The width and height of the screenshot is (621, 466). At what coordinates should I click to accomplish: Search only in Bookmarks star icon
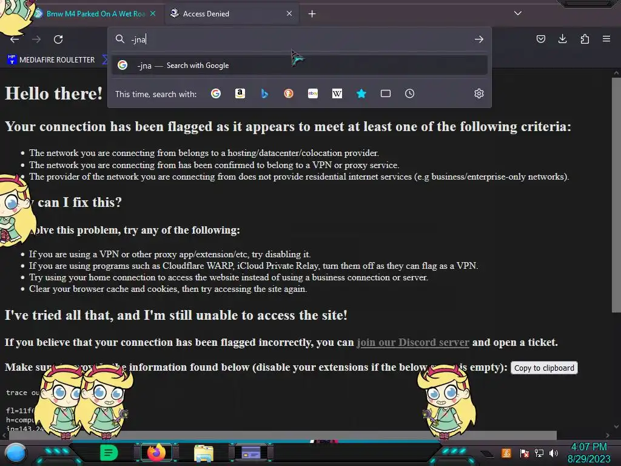(x=361, y=93)
